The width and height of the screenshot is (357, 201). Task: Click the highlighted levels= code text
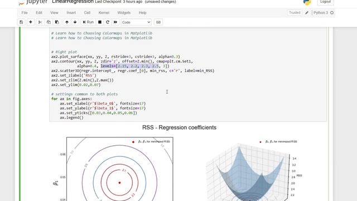tap(129, 66)
